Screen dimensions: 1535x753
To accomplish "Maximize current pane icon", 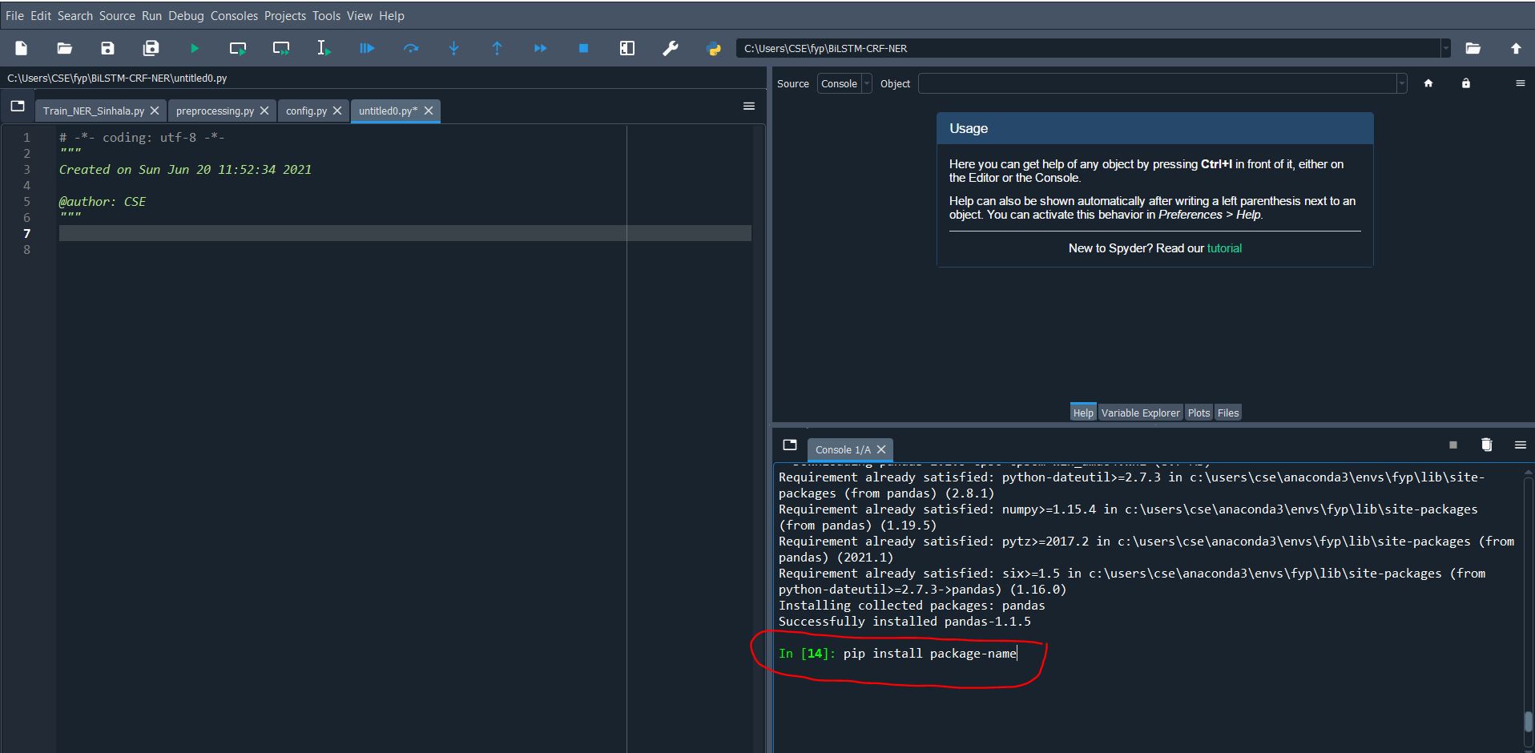I will (x=627, y=49).
